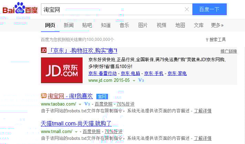Click the JD.COM red logo thumbnail
Screen dimensions: 245x144
pos(62,70)
